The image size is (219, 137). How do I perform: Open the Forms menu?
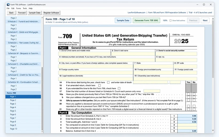click(x=18, y=8)
